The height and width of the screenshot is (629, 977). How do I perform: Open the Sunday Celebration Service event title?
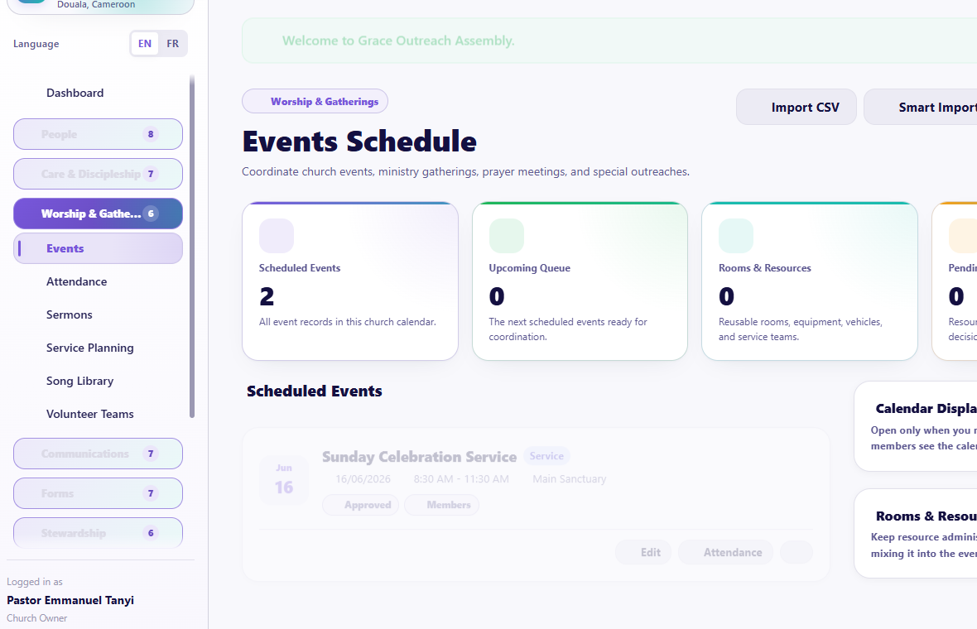point(419,457)
